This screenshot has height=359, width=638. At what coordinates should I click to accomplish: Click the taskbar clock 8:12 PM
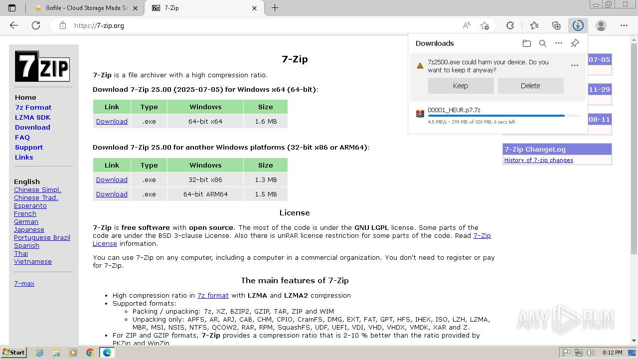(612, 353)
